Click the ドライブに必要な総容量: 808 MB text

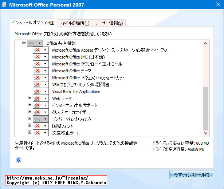(181, 143)
